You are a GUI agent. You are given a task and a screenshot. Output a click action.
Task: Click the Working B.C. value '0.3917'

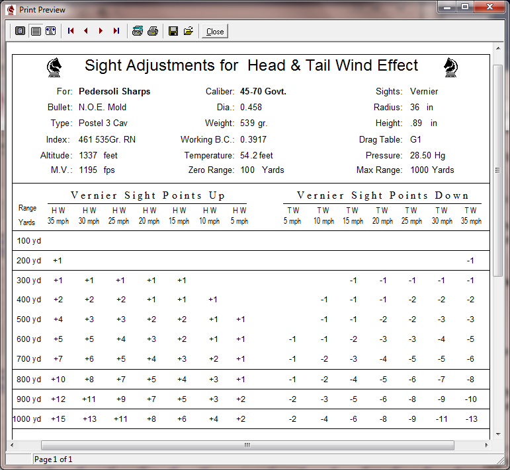(253, 139)
